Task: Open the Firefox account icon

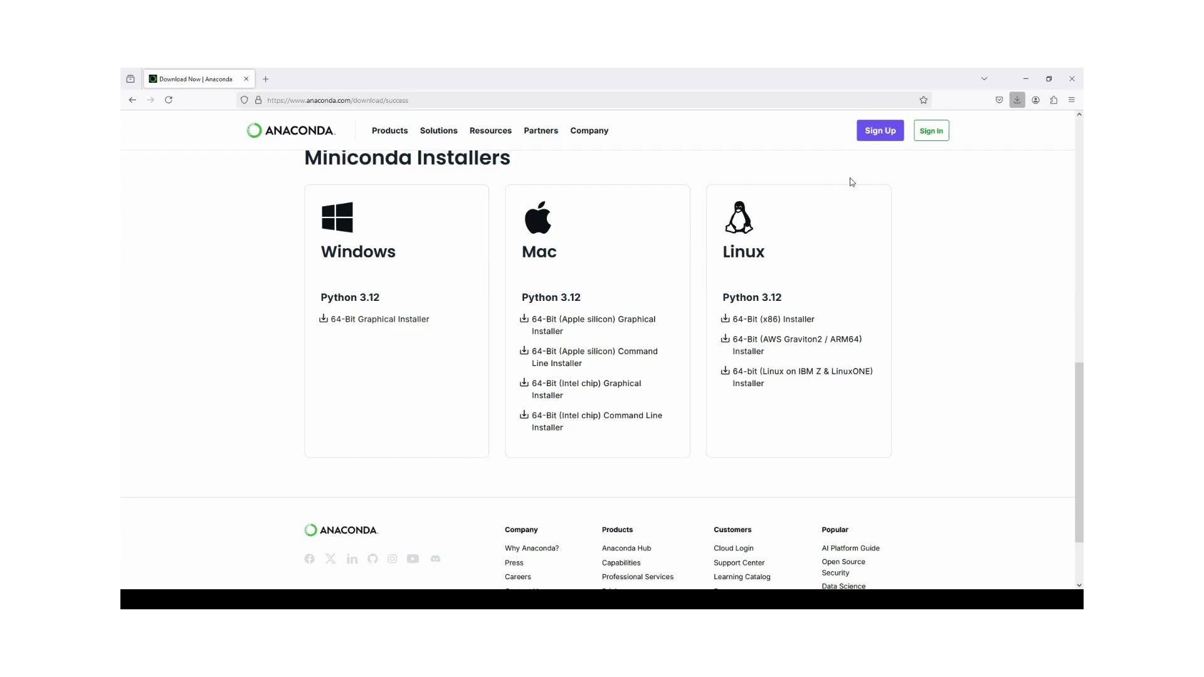Action: pos(1036,100)
